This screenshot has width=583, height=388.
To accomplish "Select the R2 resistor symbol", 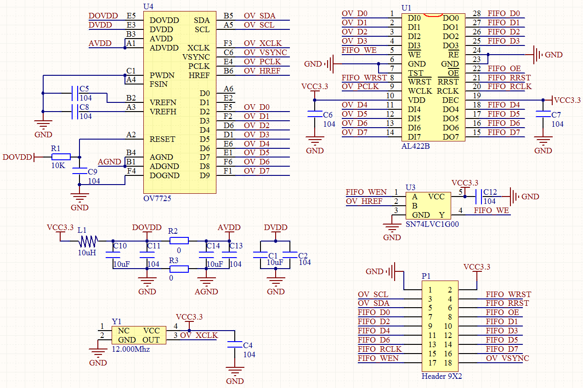I will (x=179, y=241).
